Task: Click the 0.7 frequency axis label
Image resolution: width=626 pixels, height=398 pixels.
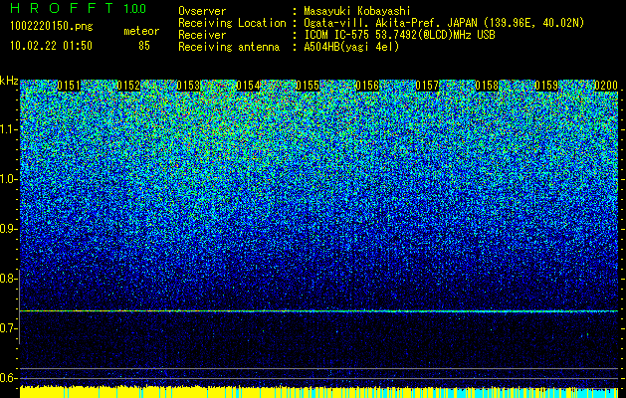Action: 8,328
